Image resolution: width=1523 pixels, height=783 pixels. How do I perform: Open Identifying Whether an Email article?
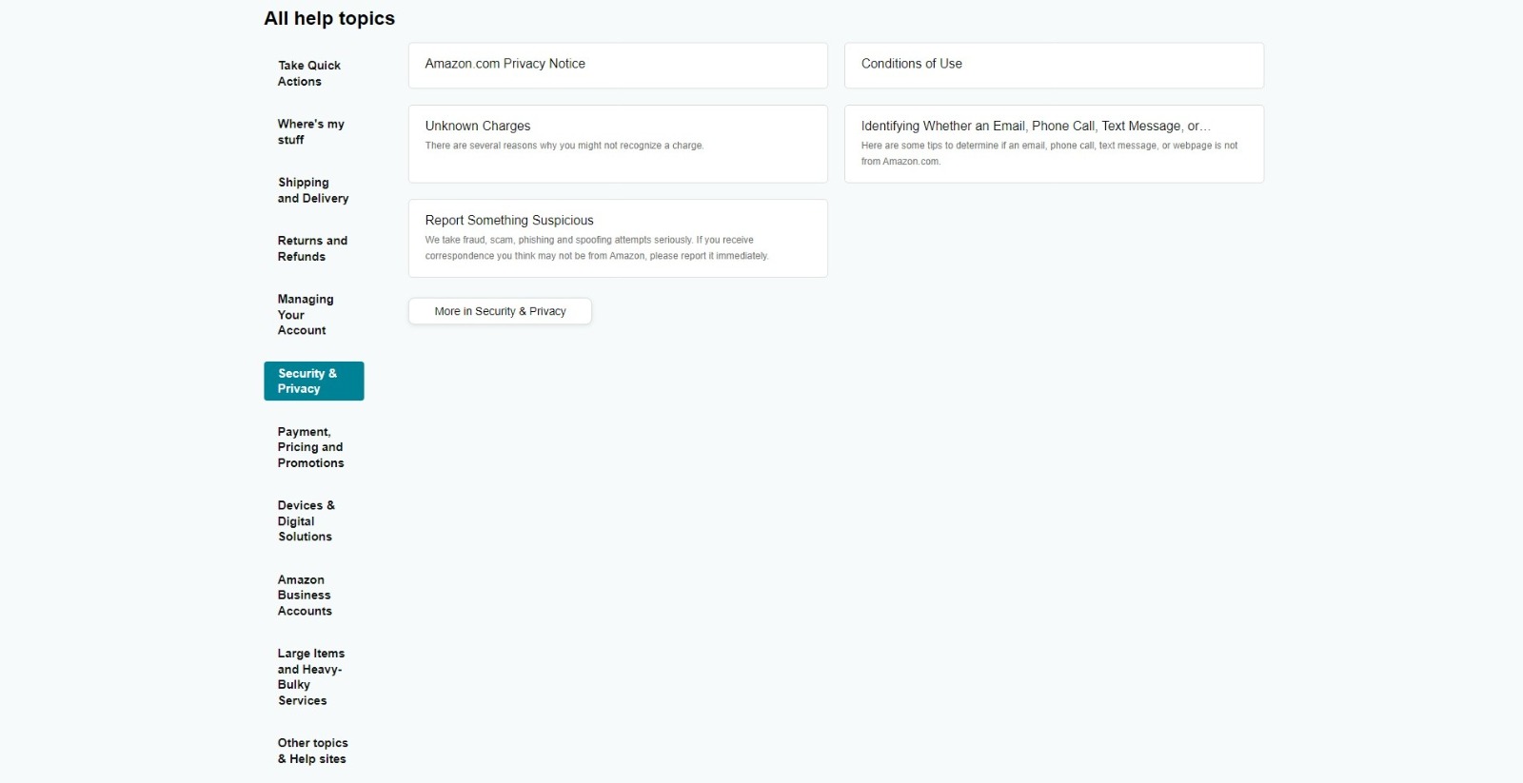pos(1035,126)
